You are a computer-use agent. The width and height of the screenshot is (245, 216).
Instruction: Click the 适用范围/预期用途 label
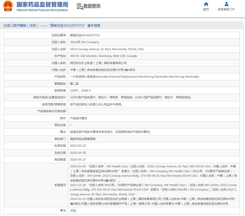[54, 104]
